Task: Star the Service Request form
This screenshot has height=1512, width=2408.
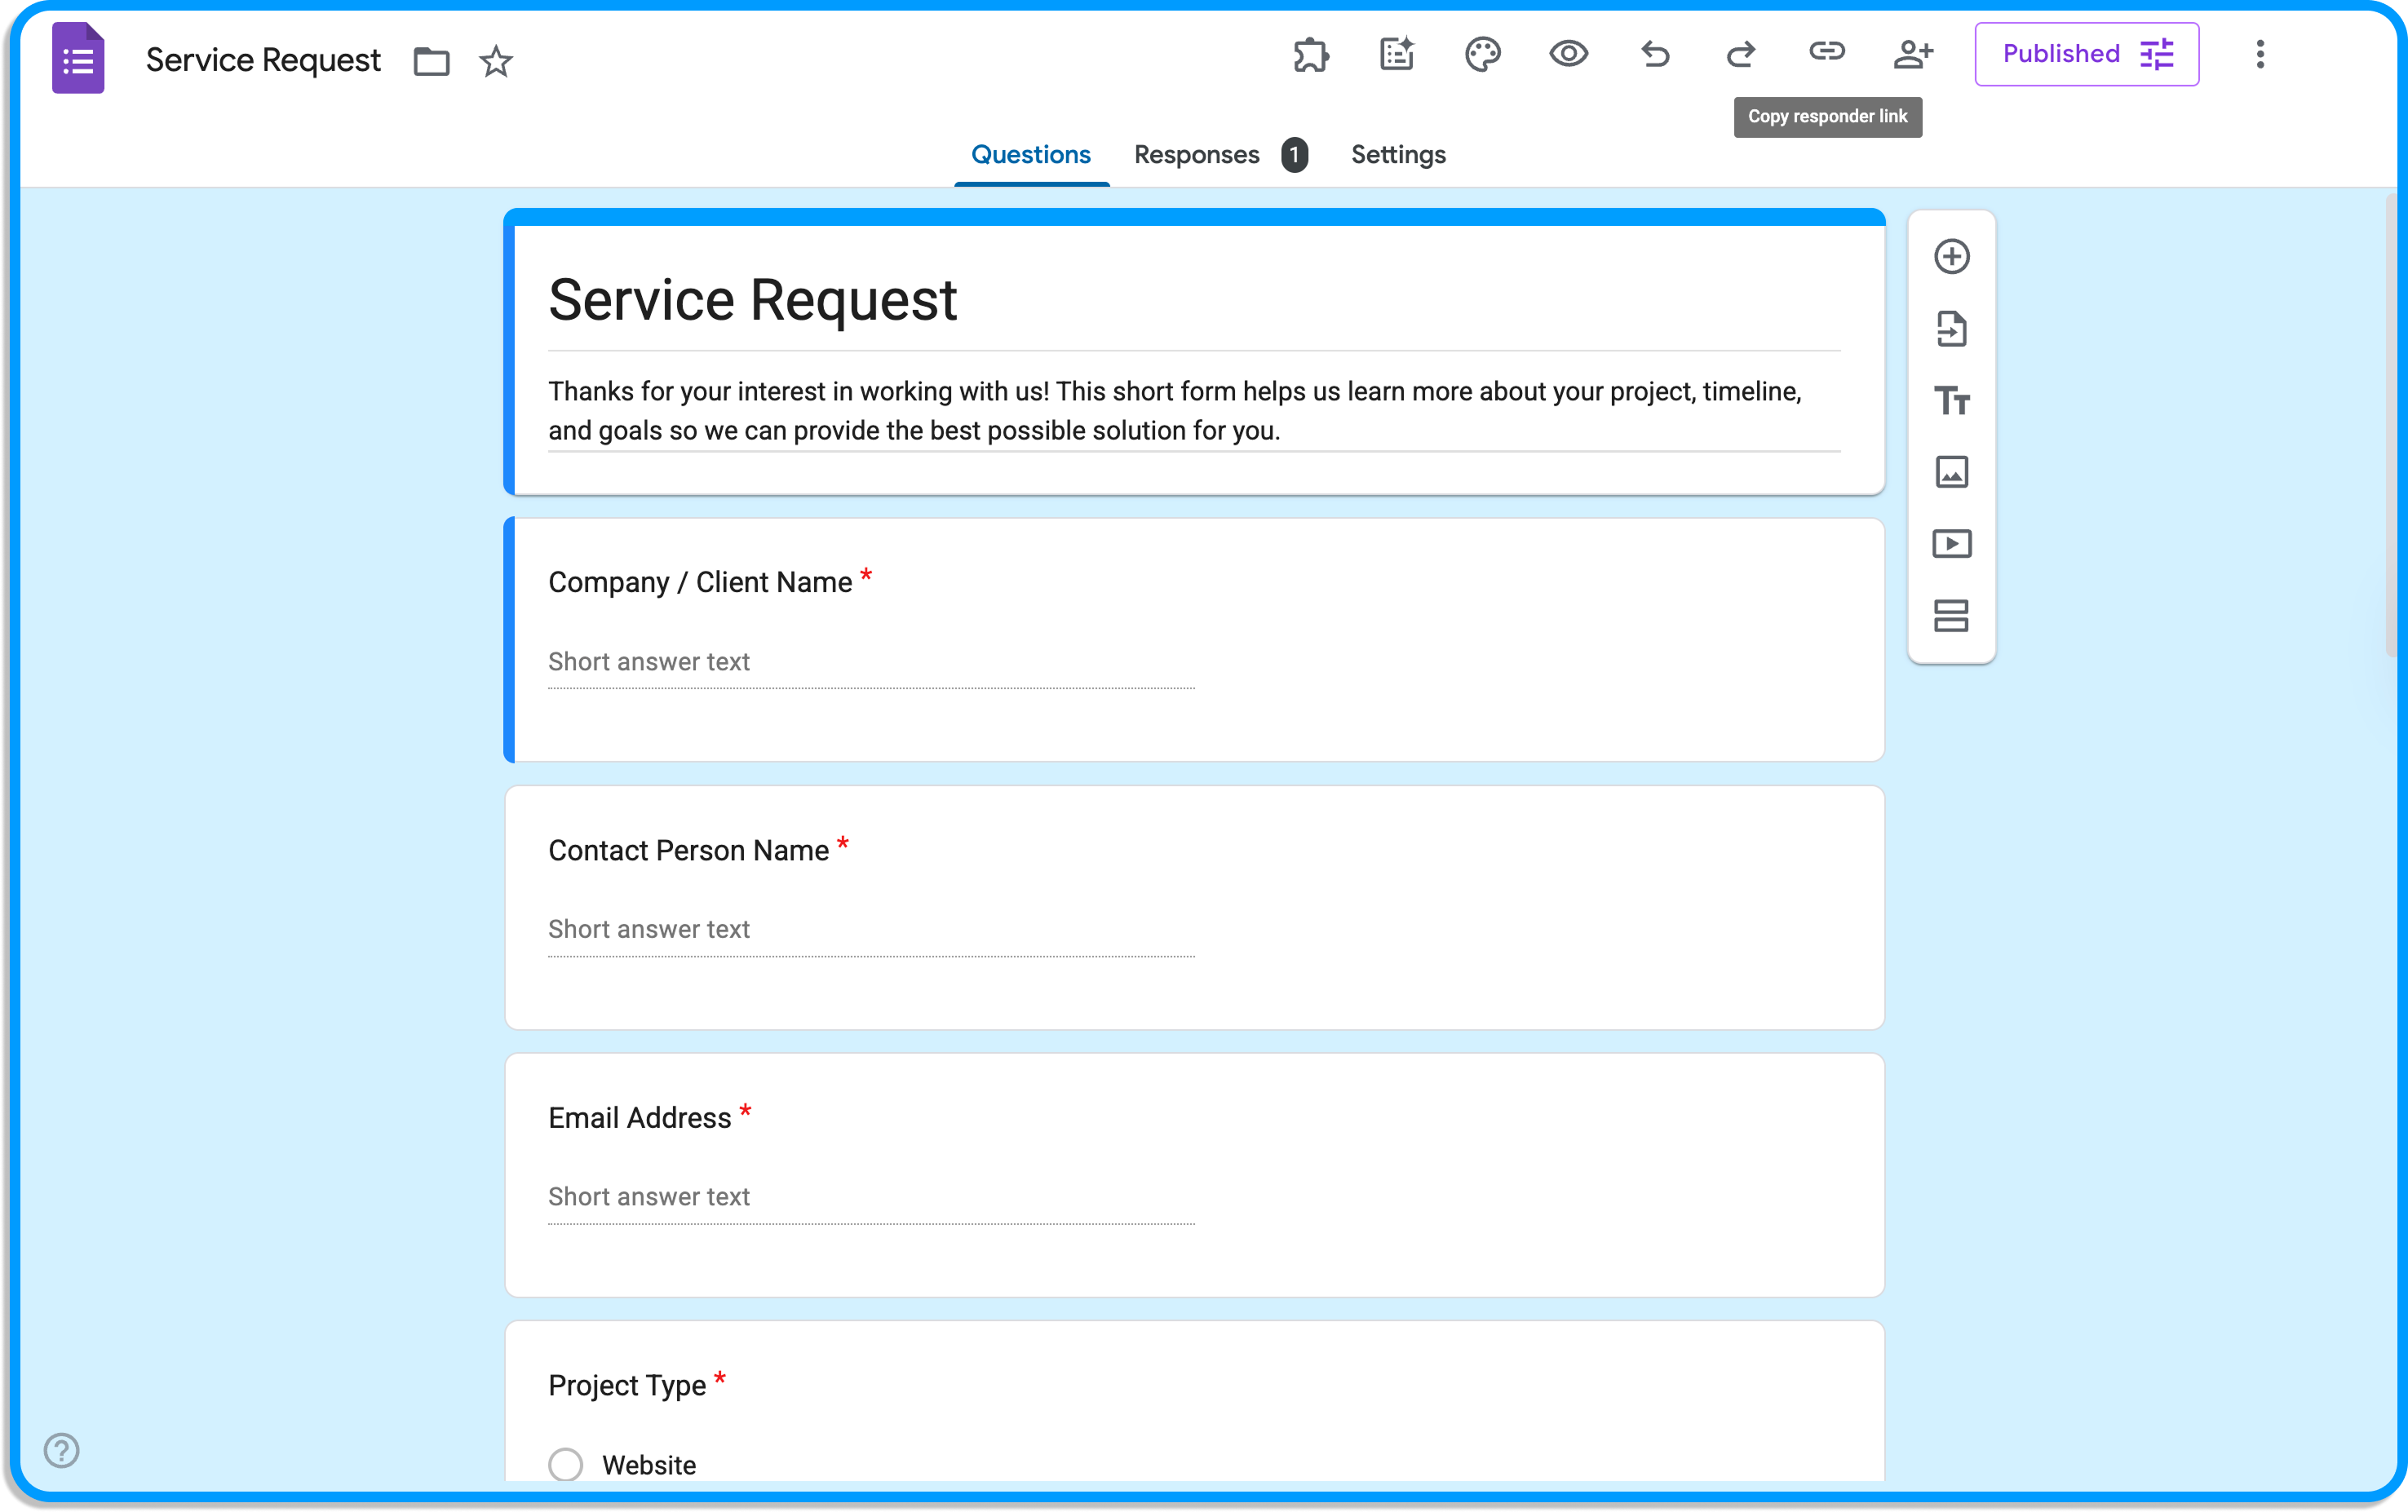Action: point(496,62)
